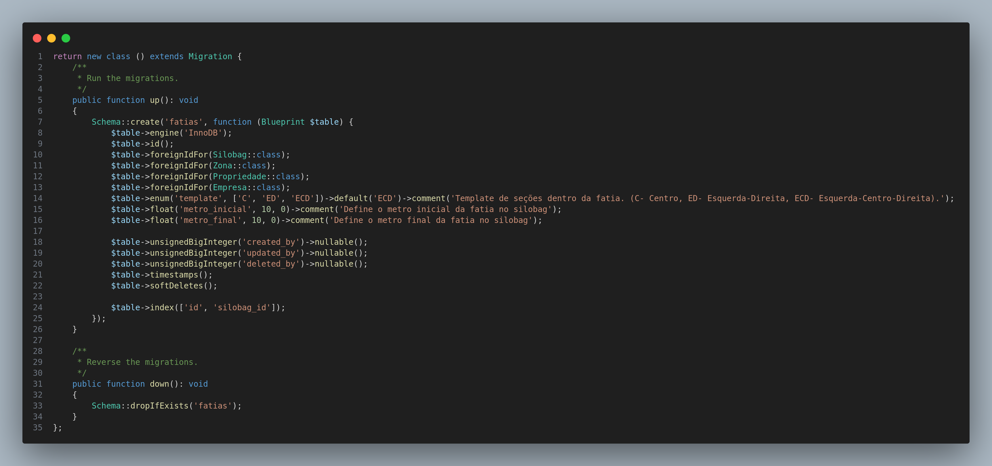992x466 pixels.
Task: Click the softDeletes method call
Action: 176,286
